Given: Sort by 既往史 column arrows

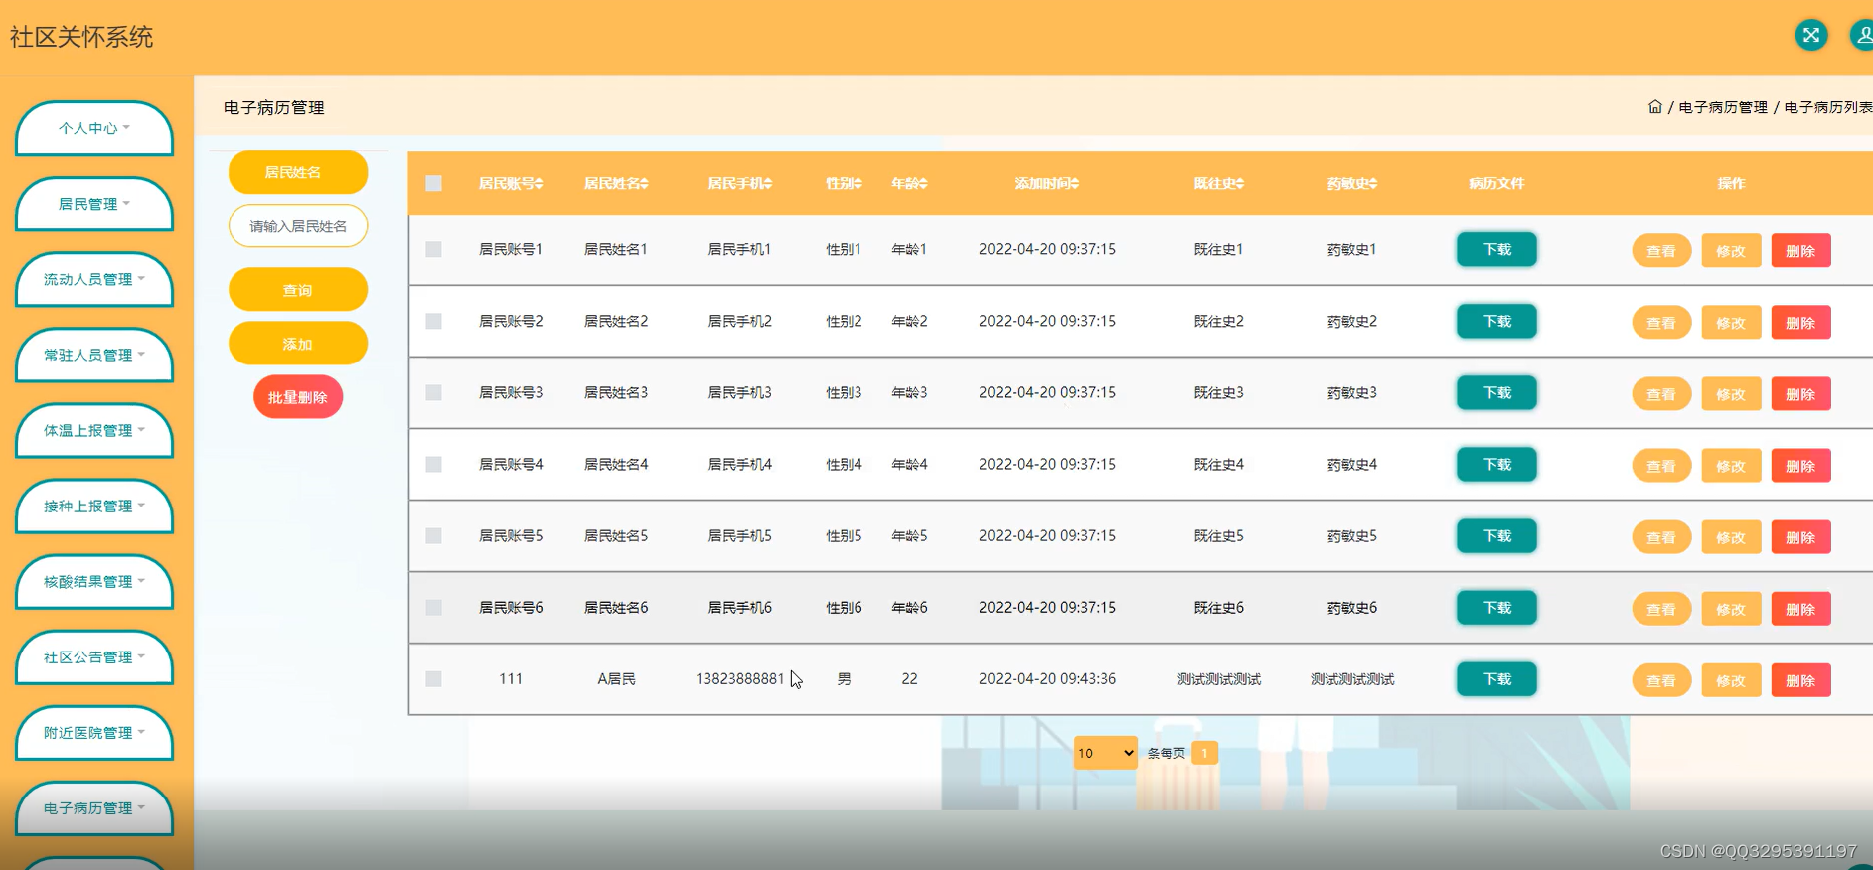Looking at the screenshot, I should [1240, 184].
